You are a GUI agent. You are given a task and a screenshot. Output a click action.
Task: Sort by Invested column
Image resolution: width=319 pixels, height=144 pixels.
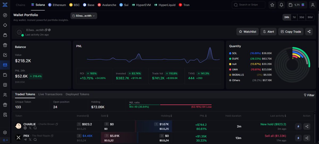[83, 116]
